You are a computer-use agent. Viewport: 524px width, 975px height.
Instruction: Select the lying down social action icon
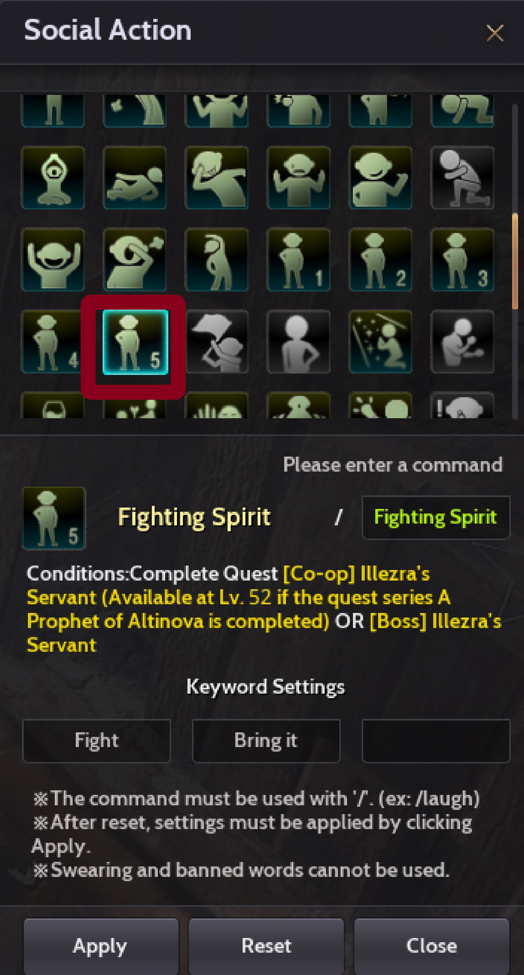135,178
